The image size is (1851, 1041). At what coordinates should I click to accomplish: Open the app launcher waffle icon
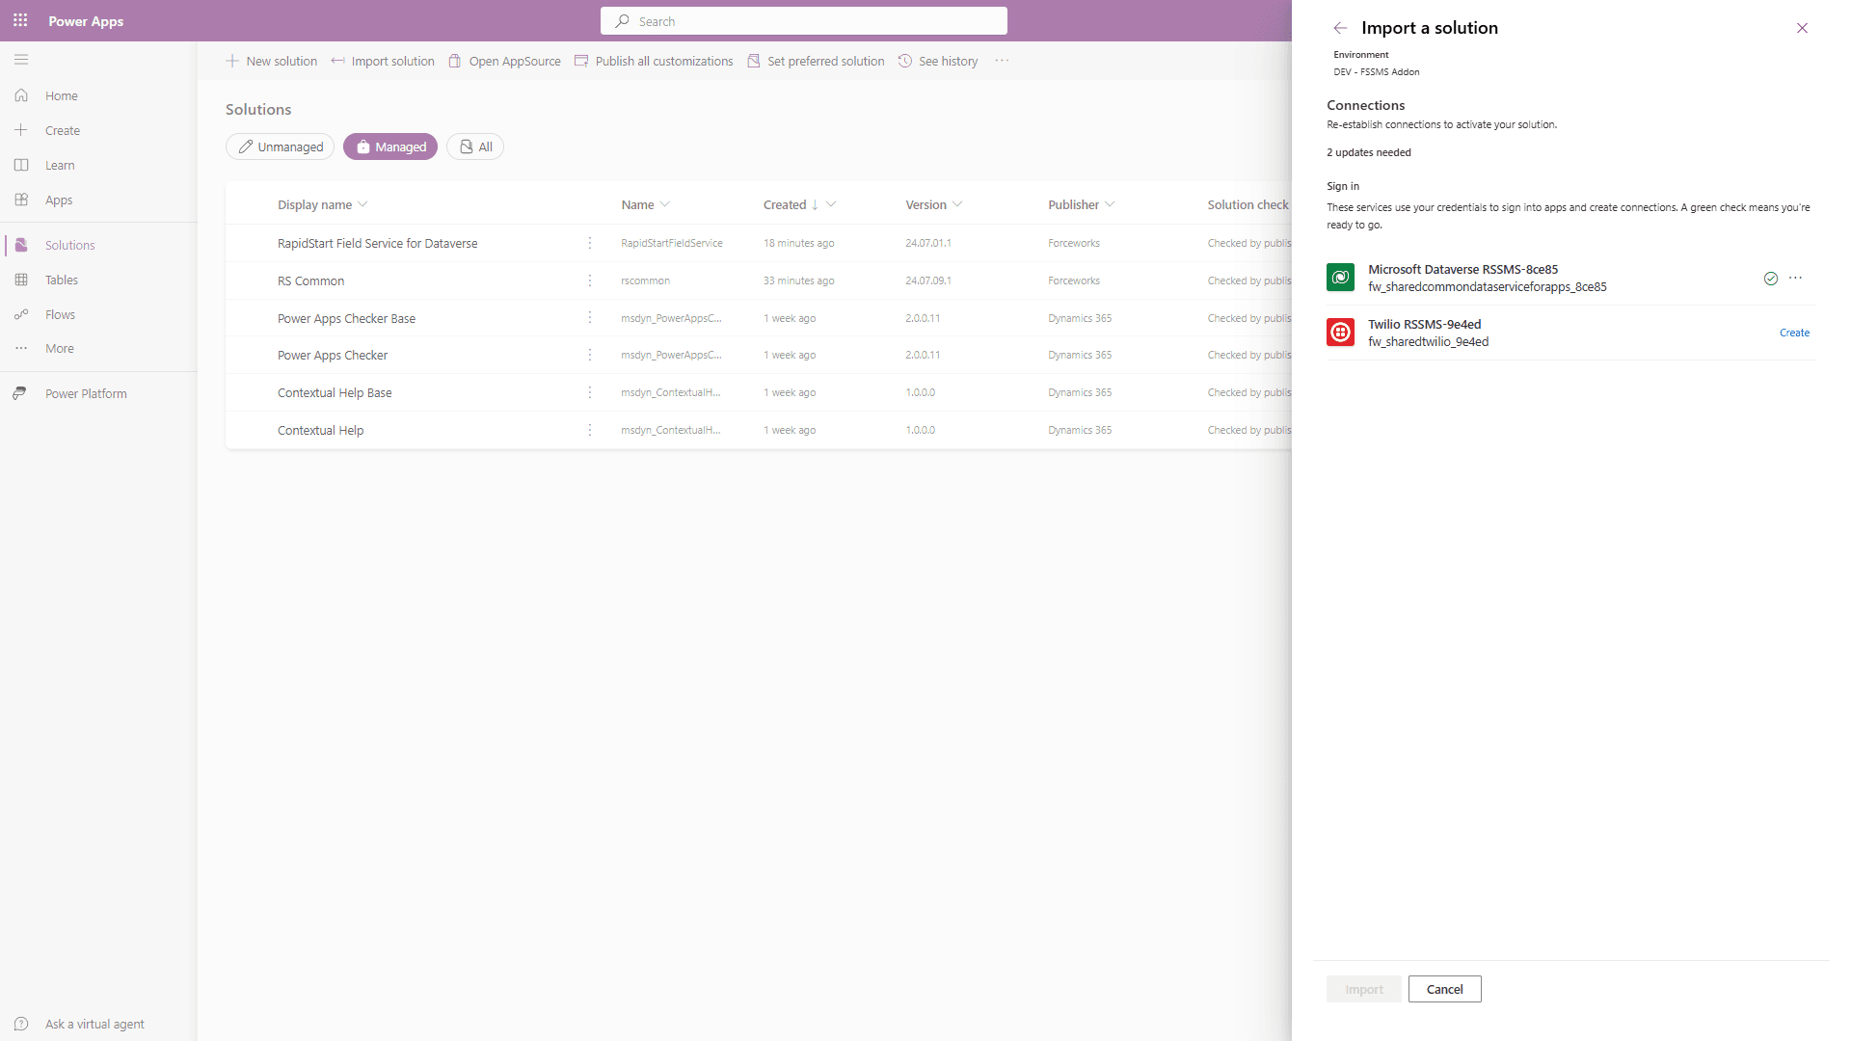coord(20,20)
